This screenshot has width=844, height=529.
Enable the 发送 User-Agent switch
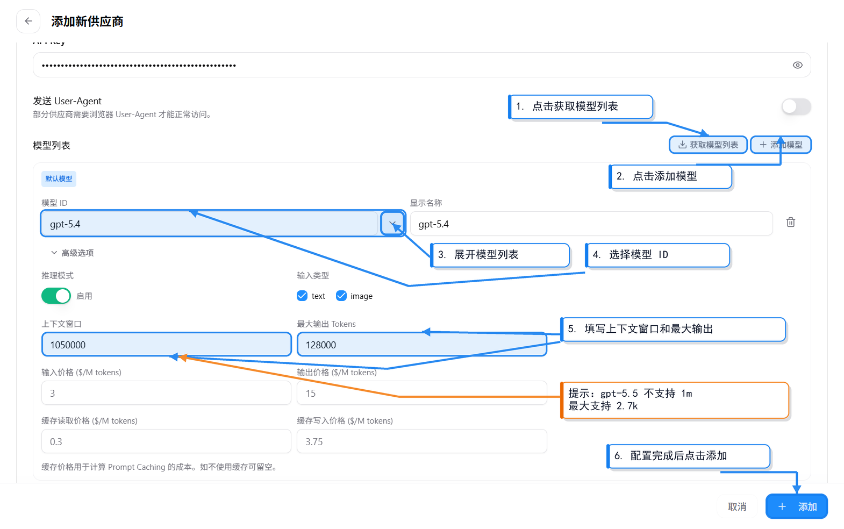point(796,106)
